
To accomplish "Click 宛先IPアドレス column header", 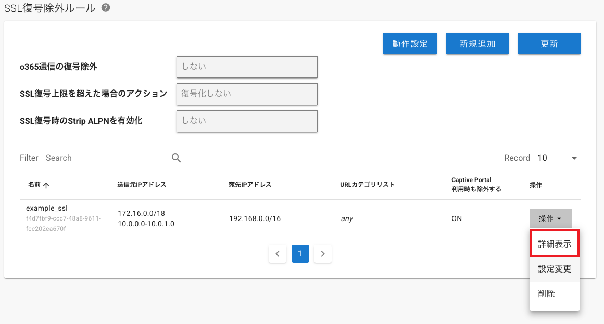I will click(x=250, y=184).
